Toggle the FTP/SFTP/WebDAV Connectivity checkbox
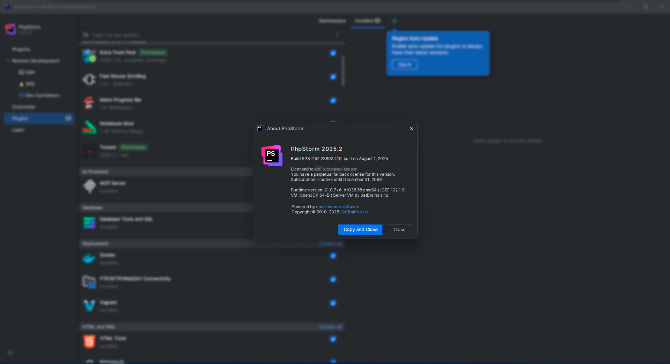Screen dimensions: 670x364 click(x=333, y=279)
